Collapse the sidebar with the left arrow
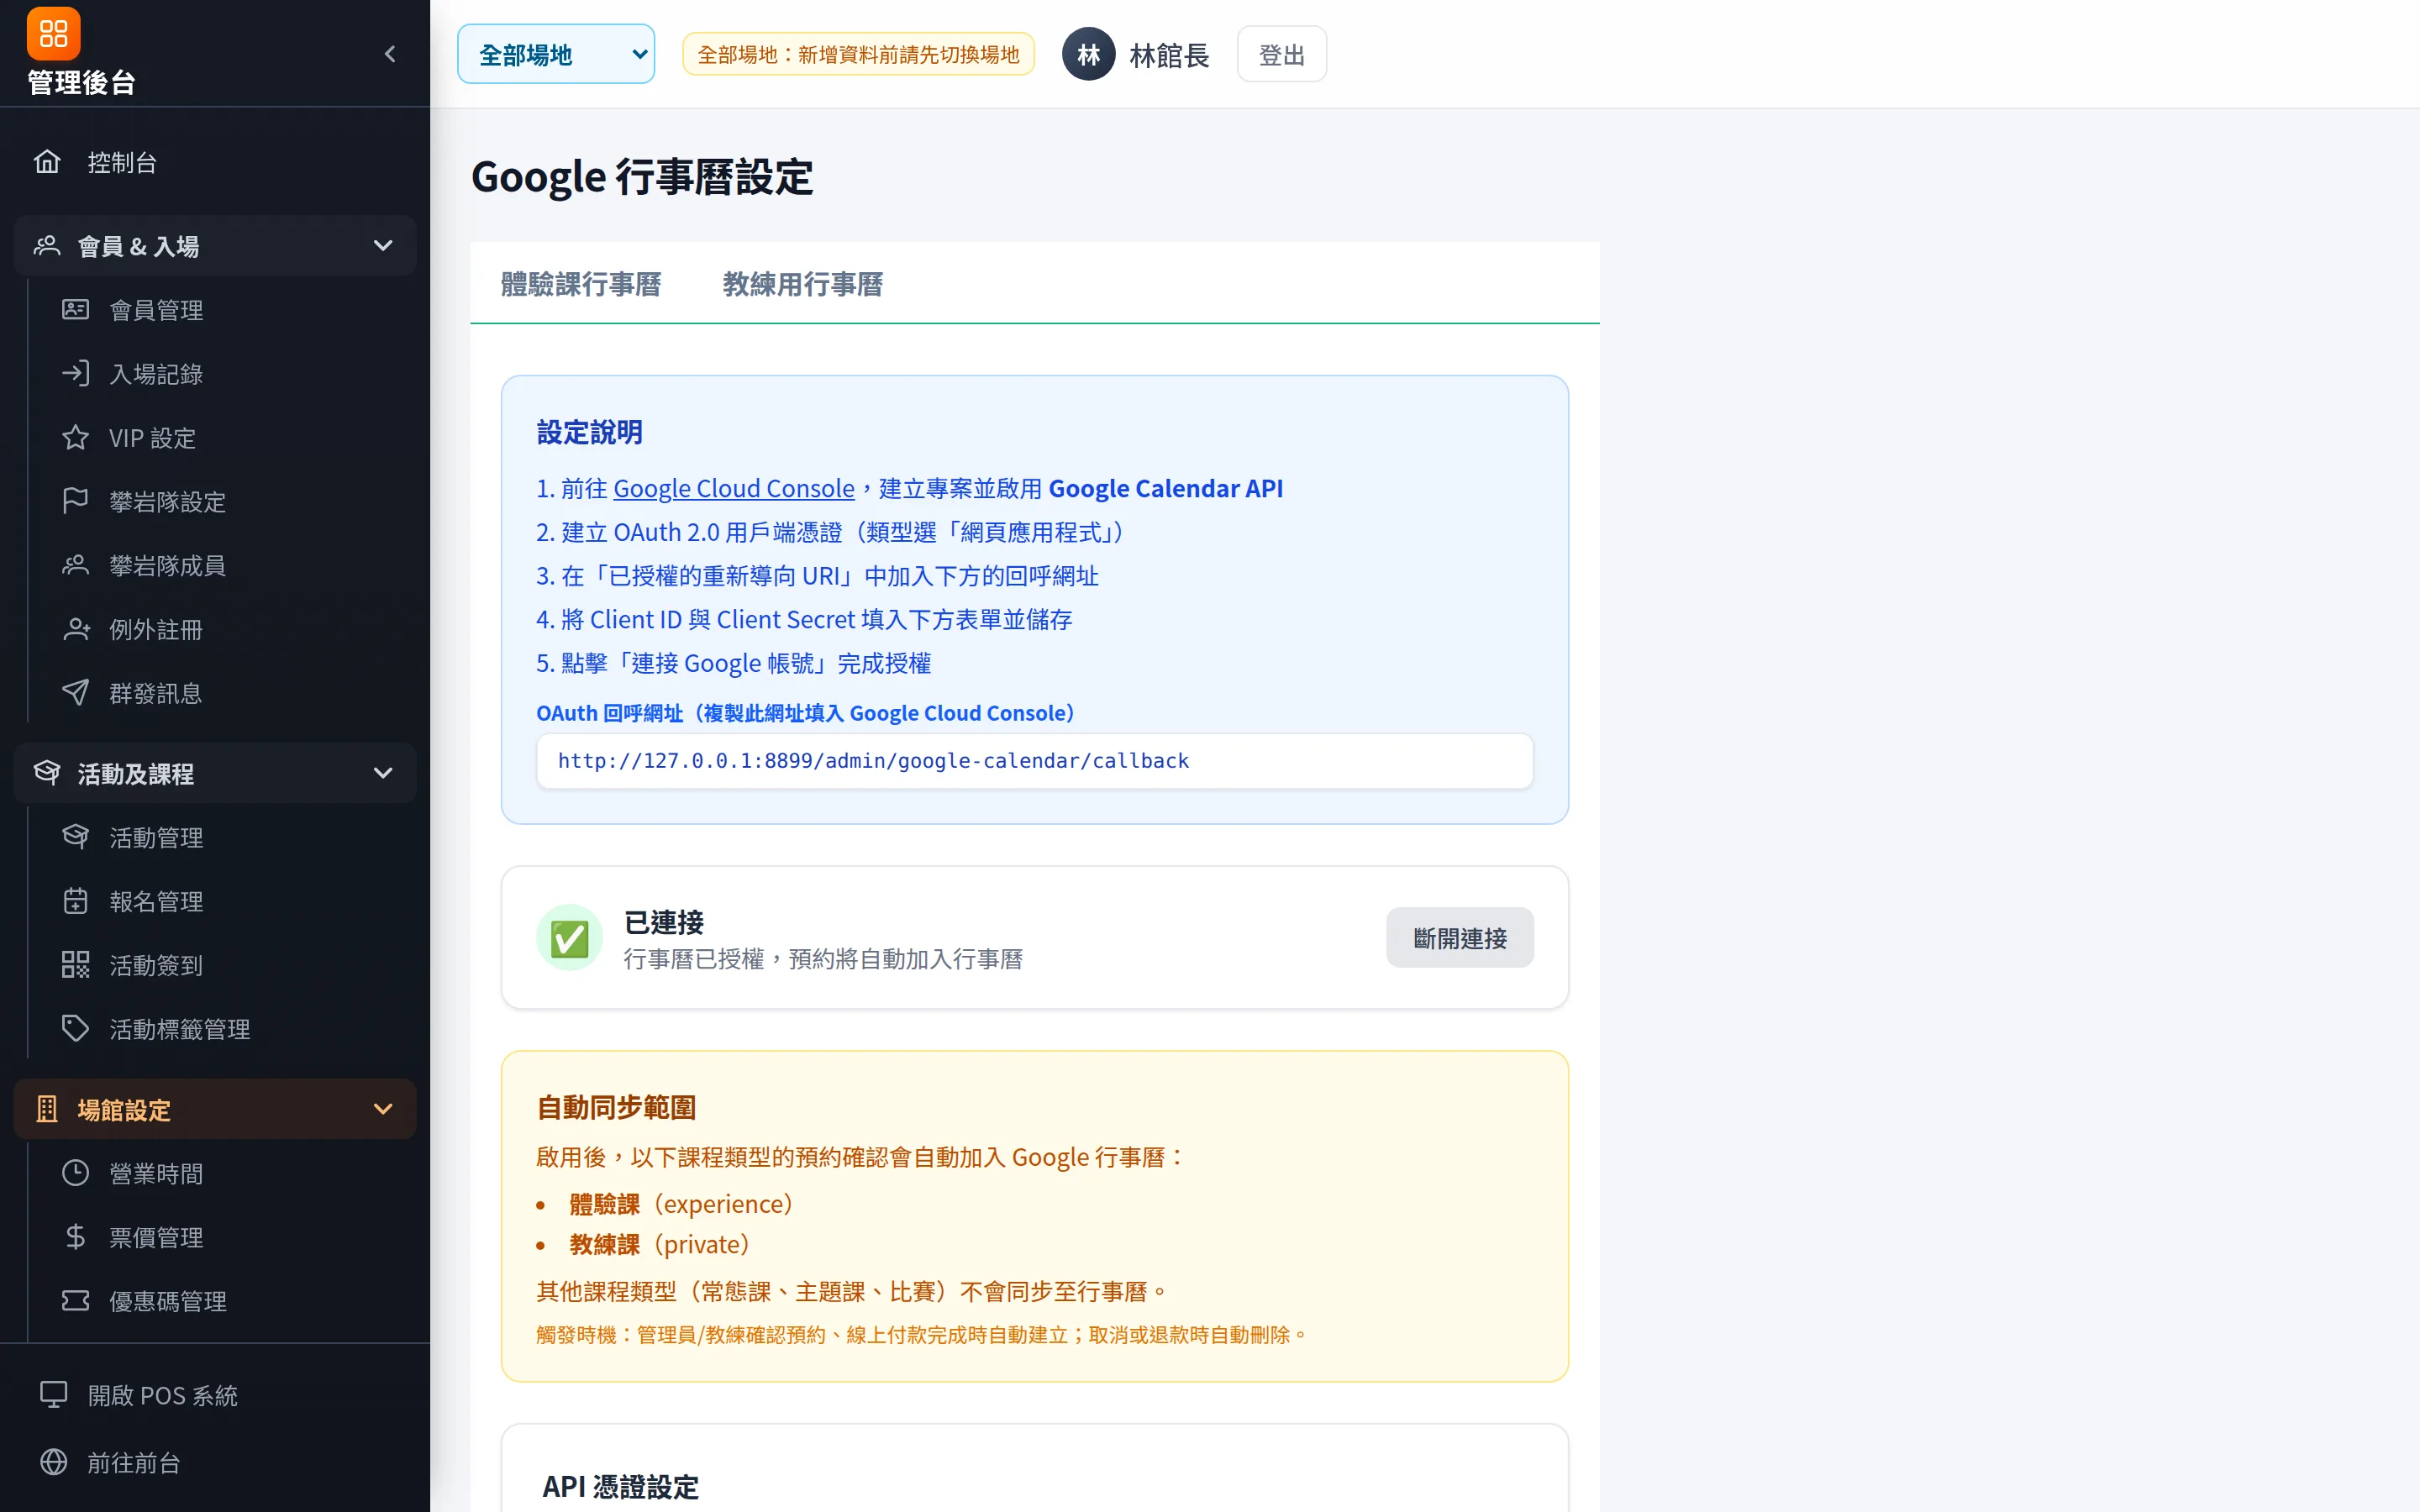The width and height of the screenshot is (2420, 1512). [390, 54]
